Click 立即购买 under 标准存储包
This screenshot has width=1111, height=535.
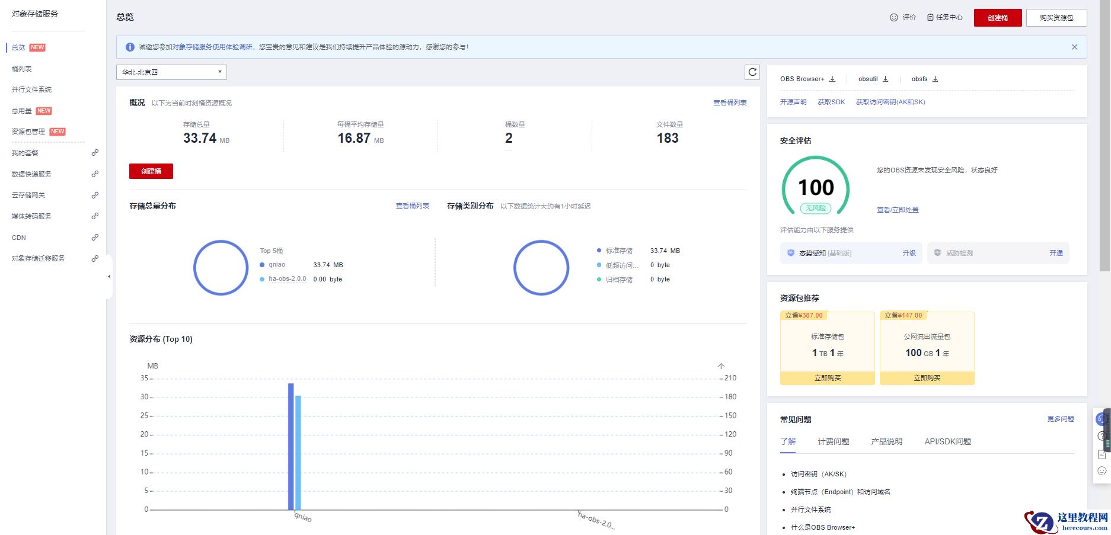[827, 378]
